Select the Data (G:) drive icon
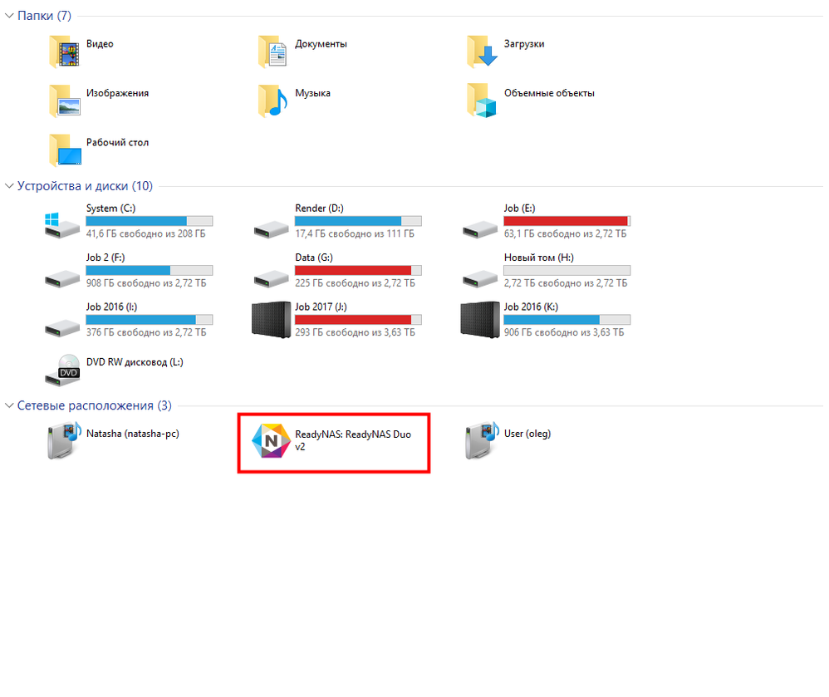 [x=272, y=278]
